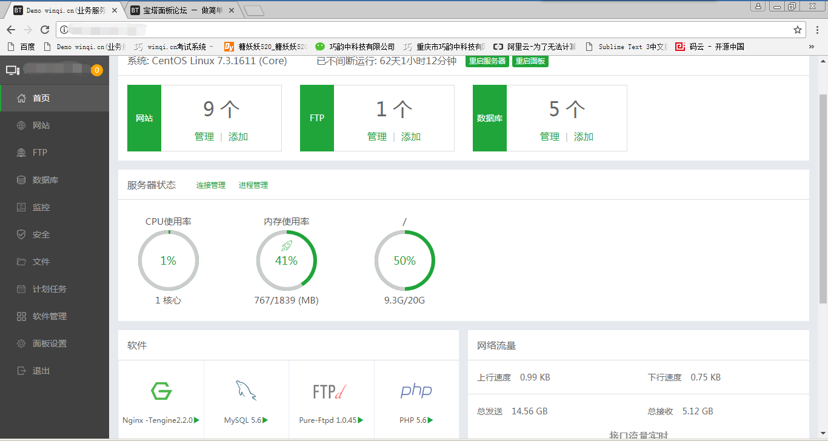828x441 pixels.
Task: Open the 阿里云 bookmark
Action: click(534, 47)
